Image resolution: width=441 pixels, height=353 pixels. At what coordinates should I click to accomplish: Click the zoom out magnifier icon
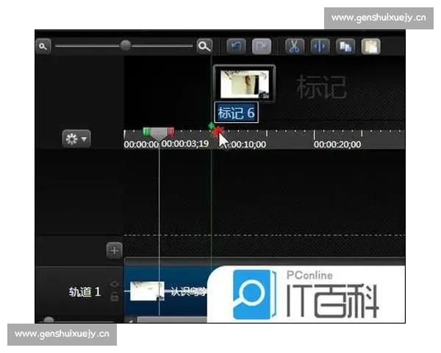tap(43, 46)
